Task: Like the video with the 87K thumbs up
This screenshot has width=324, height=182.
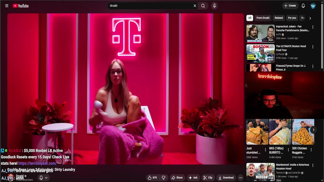Action: (152, 178)
